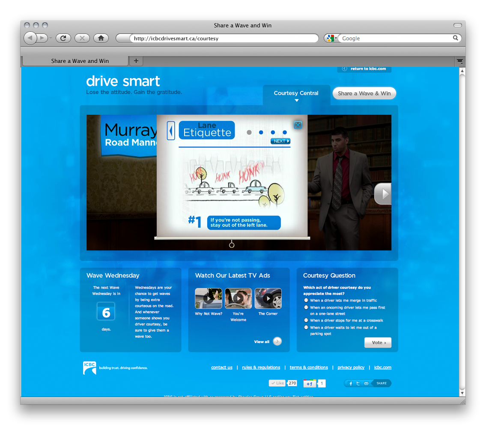This screenshot has width=486, height=425.
Task: Close the Lane Etiquette slide panel
Action: click(298, 125)
